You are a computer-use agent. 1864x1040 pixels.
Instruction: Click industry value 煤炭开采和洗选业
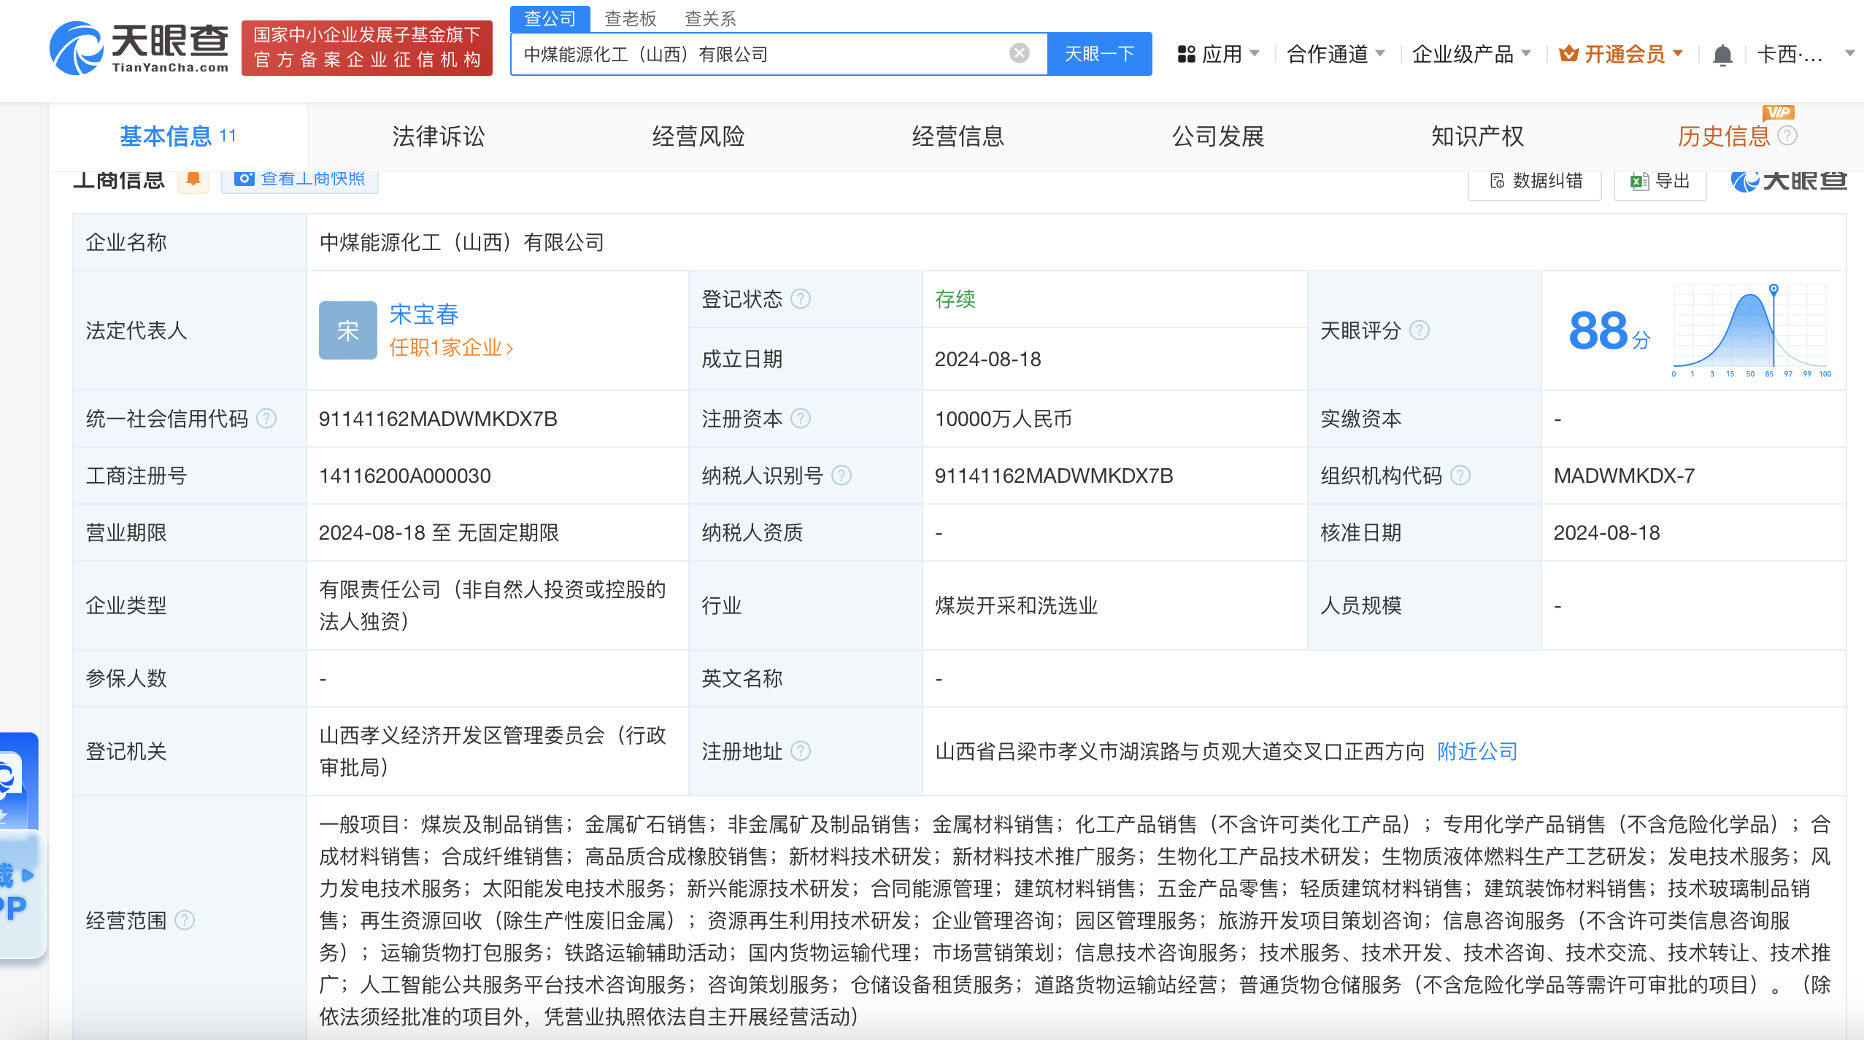(x=1016, y=605)
